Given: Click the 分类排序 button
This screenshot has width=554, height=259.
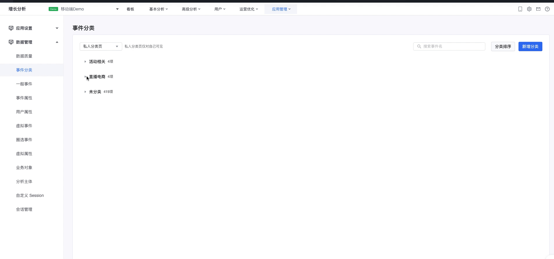Looking at the screenshot, I should click(x=503, y=46).
